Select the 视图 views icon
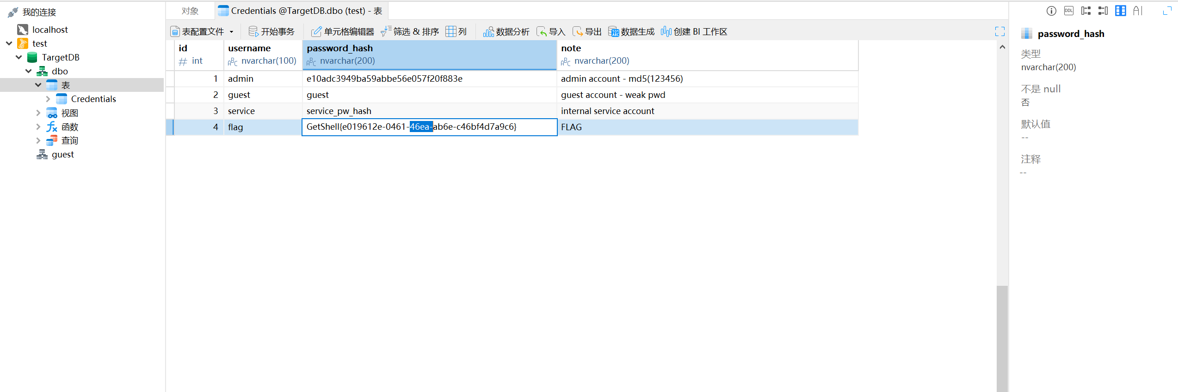 [x=52, y=113]
